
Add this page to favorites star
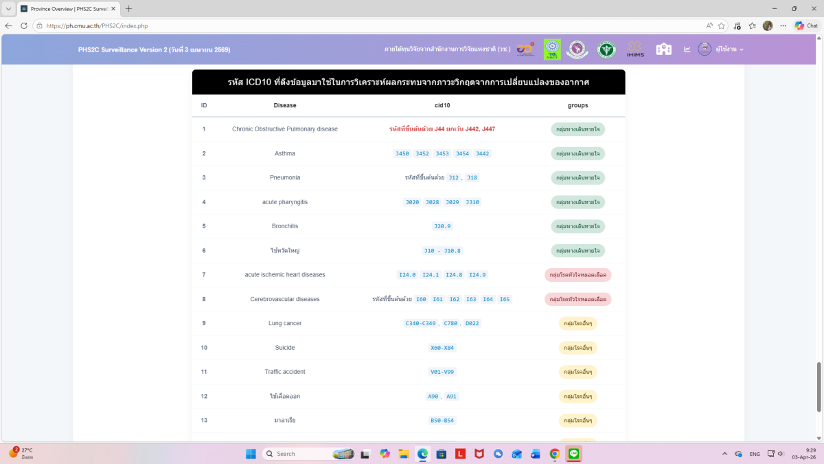pyautogui.click(x=722, y=25)
